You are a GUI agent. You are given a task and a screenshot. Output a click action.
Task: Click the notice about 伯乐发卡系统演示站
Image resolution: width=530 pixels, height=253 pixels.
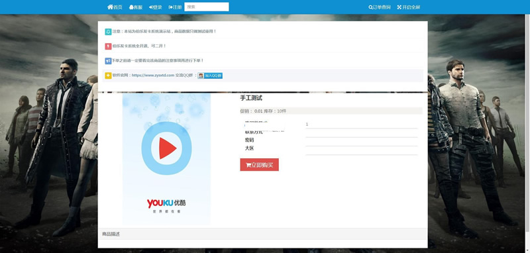point(164,31)
